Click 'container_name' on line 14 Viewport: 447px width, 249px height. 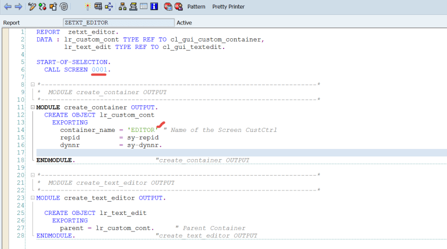pos(87,130)
